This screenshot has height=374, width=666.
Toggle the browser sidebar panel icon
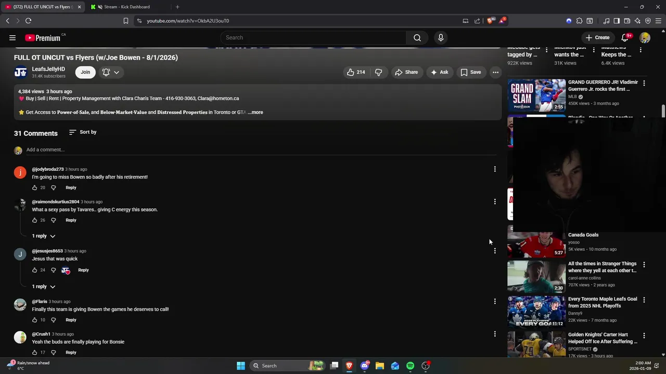coord(617,21)
